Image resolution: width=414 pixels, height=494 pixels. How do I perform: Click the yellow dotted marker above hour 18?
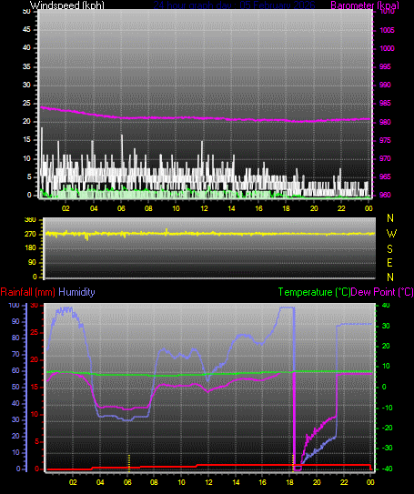point(293,463)
